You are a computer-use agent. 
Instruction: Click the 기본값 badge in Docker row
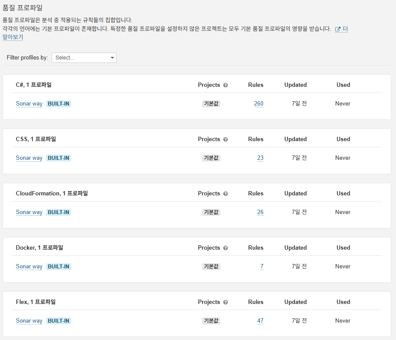coord(211,267)
